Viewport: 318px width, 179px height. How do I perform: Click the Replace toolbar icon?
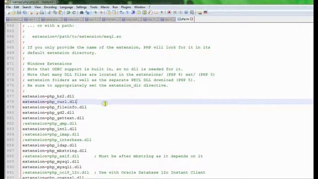(87, 12)
